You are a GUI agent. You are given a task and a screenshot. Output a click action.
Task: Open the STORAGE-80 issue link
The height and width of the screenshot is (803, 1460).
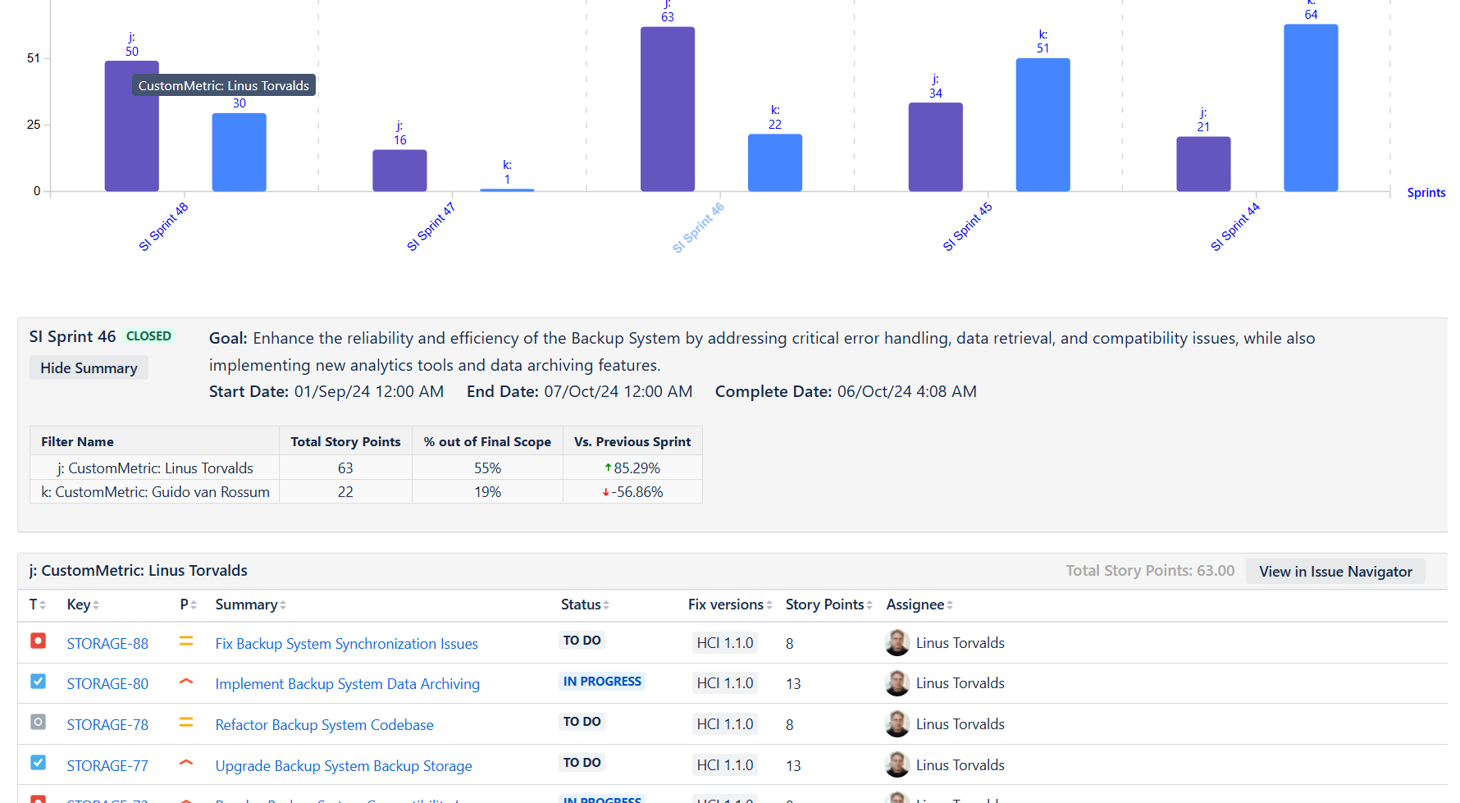click(107, 683)
